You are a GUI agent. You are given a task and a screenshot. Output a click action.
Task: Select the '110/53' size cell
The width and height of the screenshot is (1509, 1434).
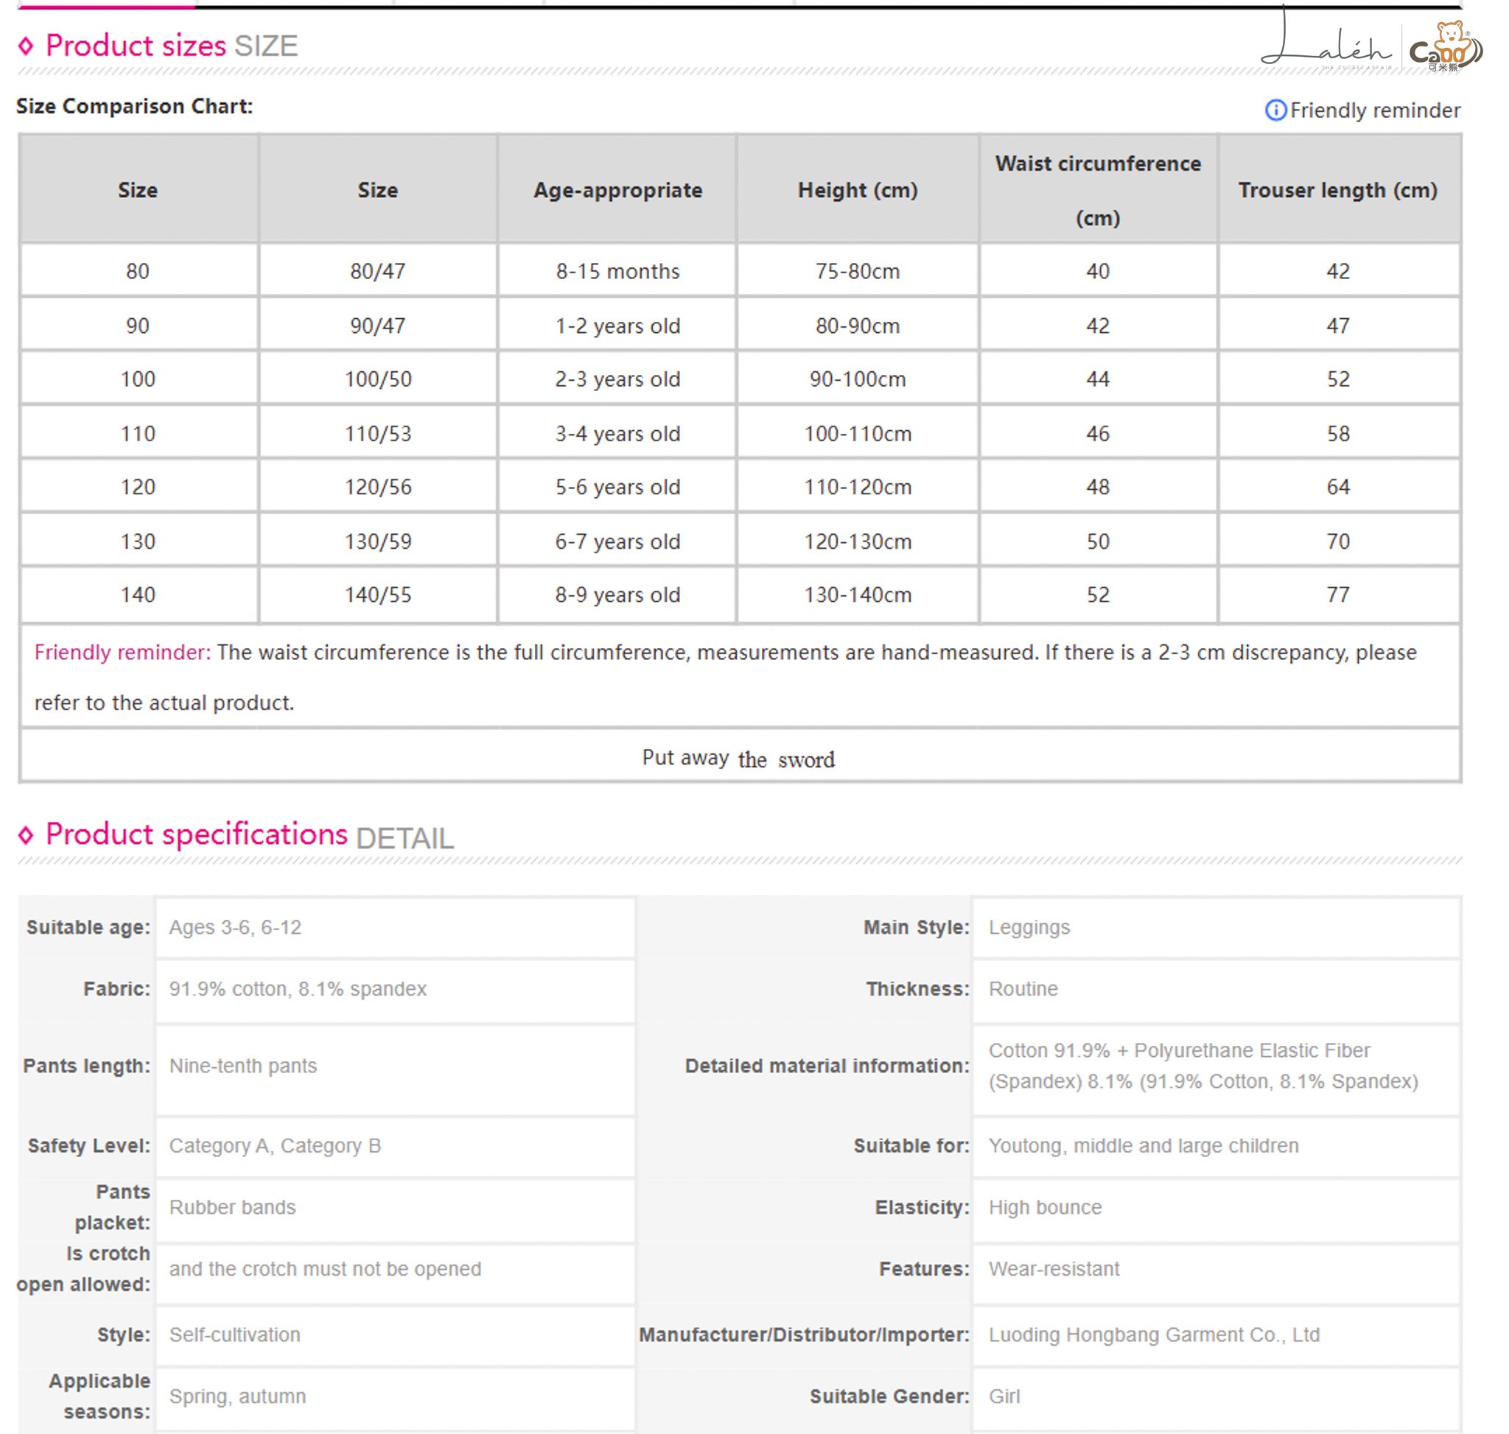[x=378, y=433]
